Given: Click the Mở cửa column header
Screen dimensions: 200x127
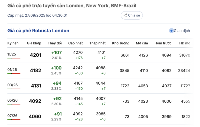Looking at the screenshot, I should tap(142, 43).
